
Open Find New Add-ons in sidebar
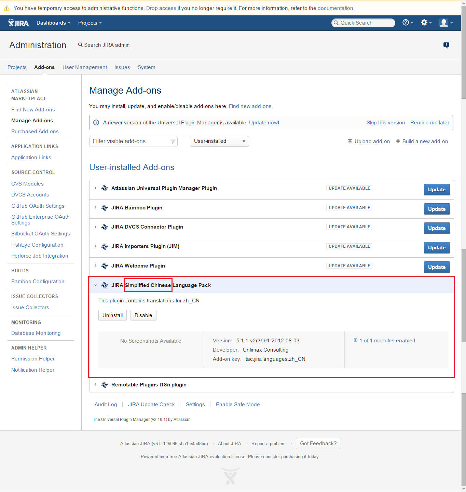point(33,110)
